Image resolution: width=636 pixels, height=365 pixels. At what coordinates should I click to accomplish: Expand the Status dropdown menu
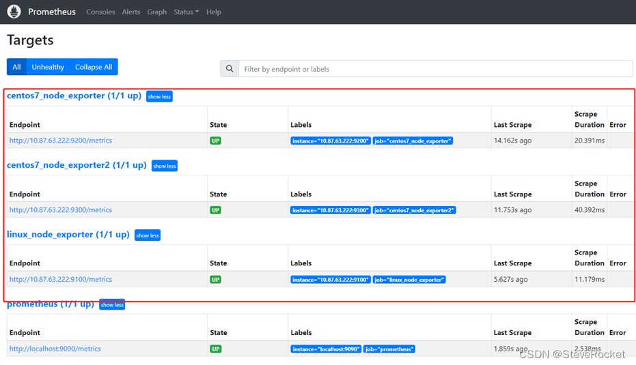click(186, 12)
